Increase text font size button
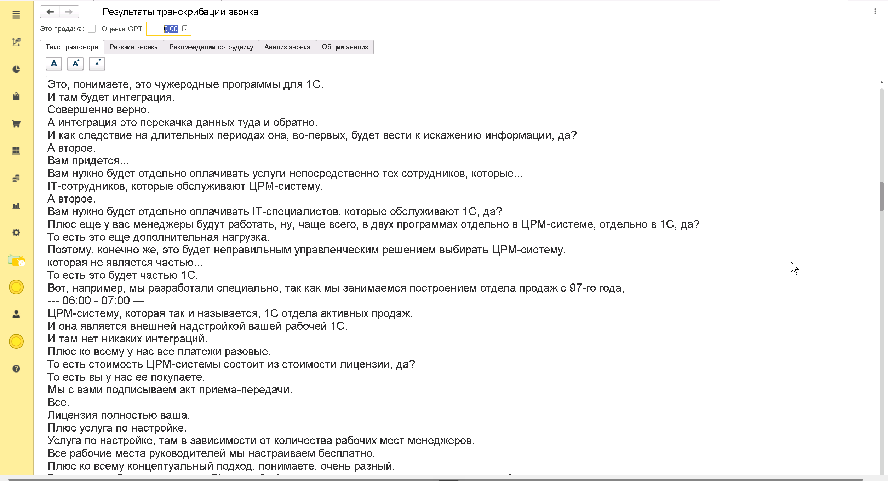 75,64
